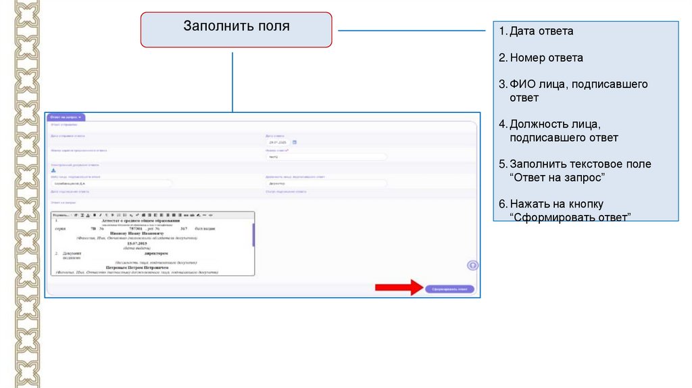Image resolution: width=692 pixels, height=388 pixels.
Task: Click the date field showing 29.07.2025
Action: coord(278,143)
